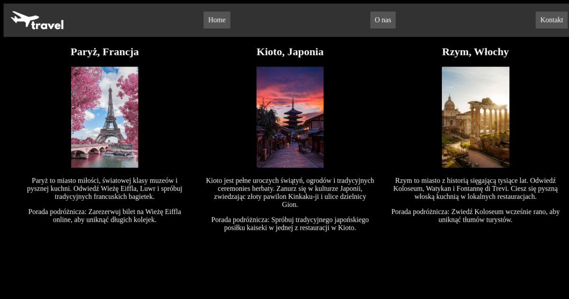
Task: Click the Rzym, Włochy heading
Action: point(475,52)
